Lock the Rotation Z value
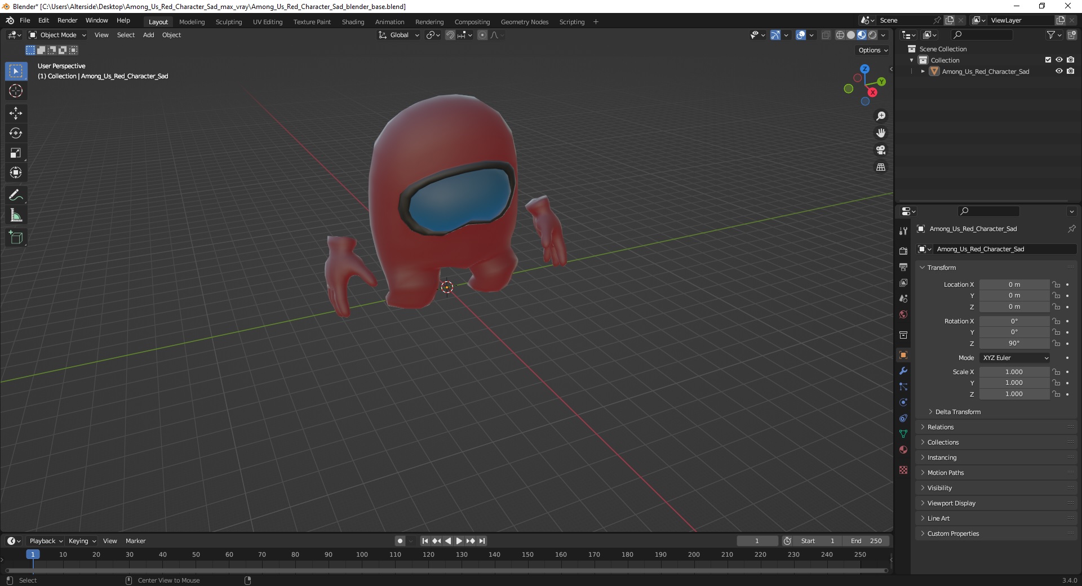The height and width of the screenshot is (586, 1082). tap(1057, 343)
